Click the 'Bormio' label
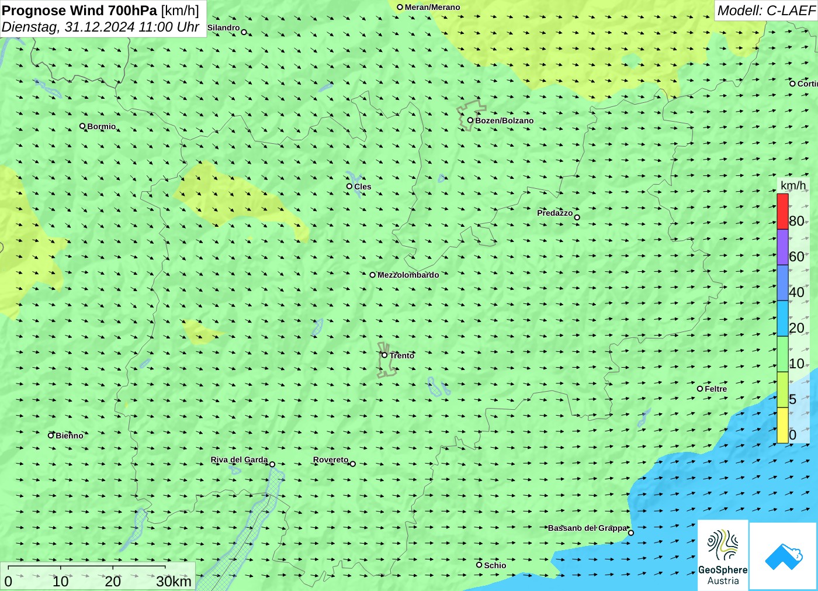Image resolution: width=818 pixels, height=591 pixels. [102, 126]
